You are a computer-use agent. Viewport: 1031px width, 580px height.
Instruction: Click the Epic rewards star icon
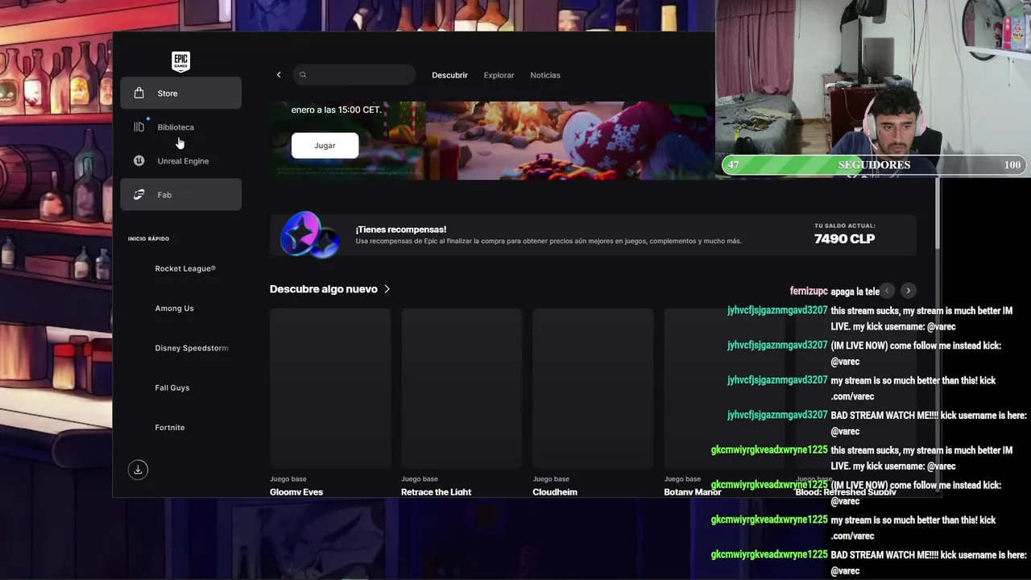309,234
